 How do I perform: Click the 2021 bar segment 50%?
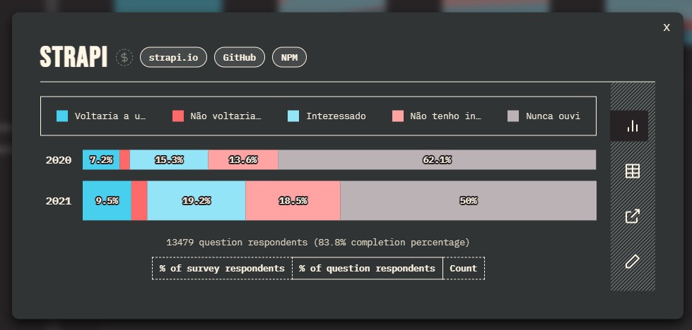468,201
